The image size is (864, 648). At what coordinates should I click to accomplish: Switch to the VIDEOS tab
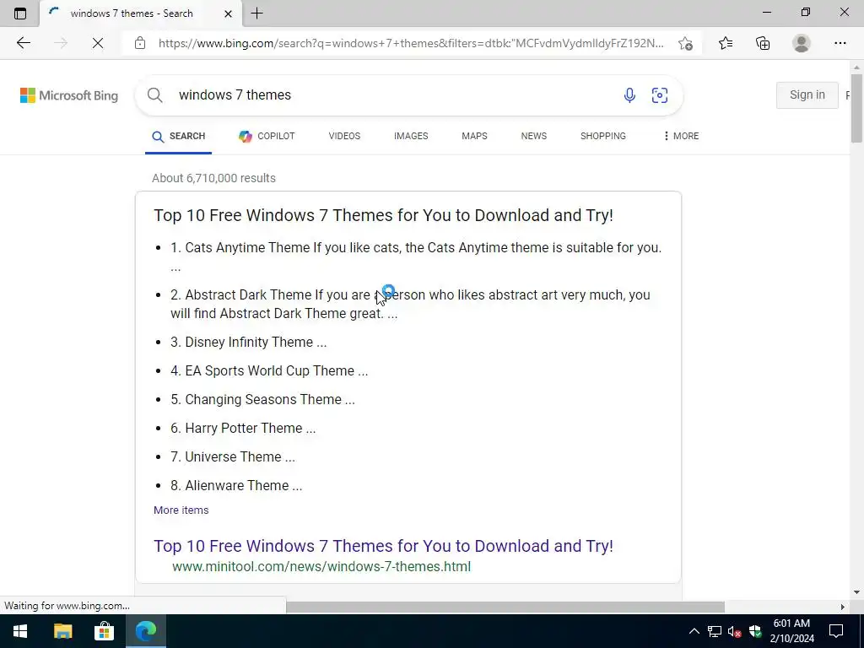point(344,136)
